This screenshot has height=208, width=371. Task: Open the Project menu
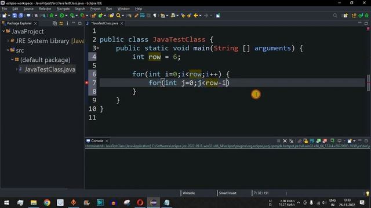pos(95,9)
